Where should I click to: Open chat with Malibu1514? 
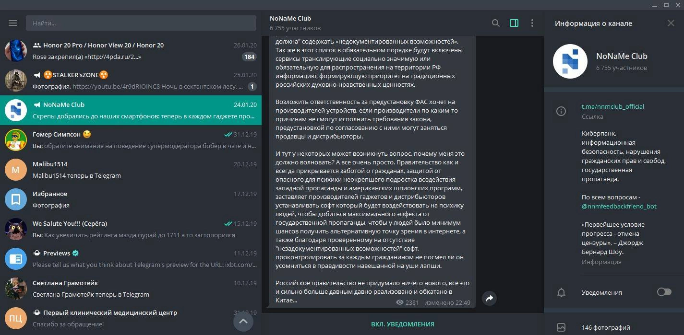(131, 170)
